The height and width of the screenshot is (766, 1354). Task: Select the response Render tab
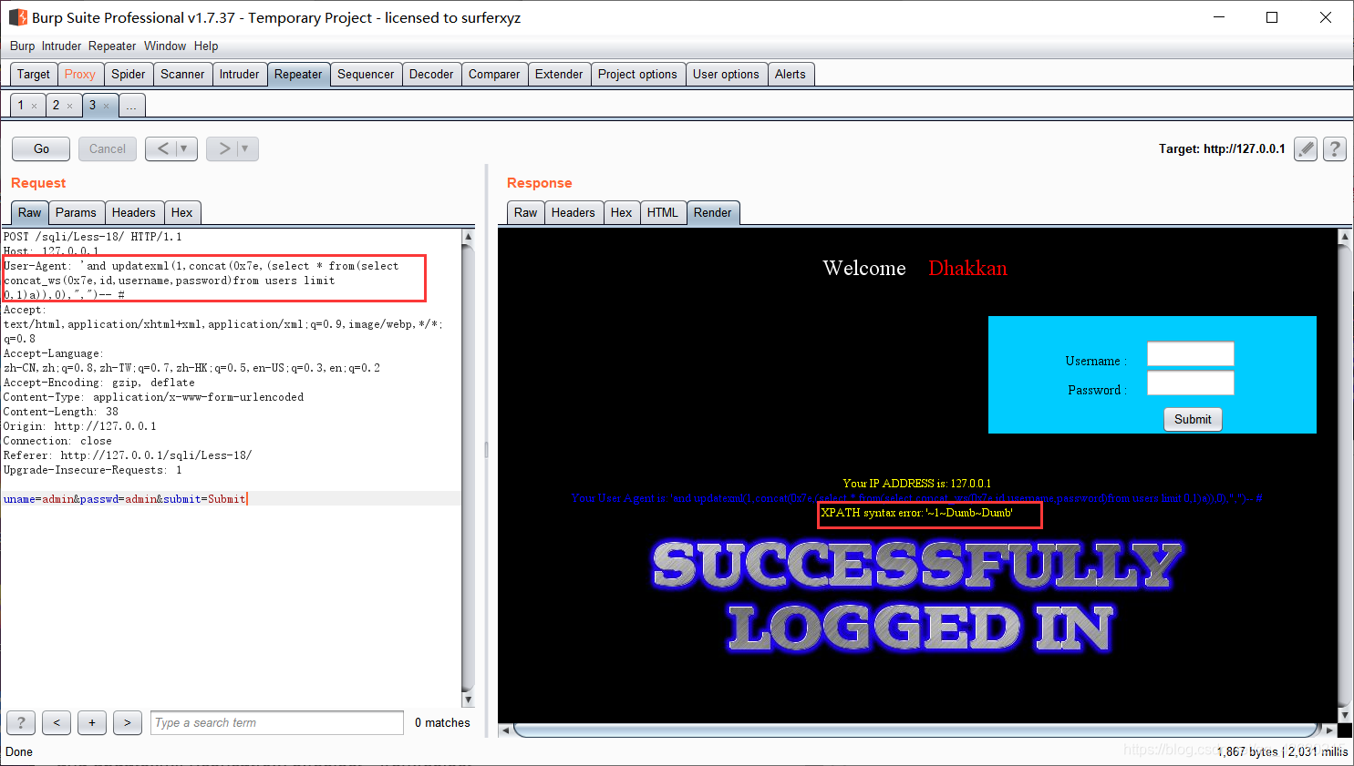[x=713, y=212]
